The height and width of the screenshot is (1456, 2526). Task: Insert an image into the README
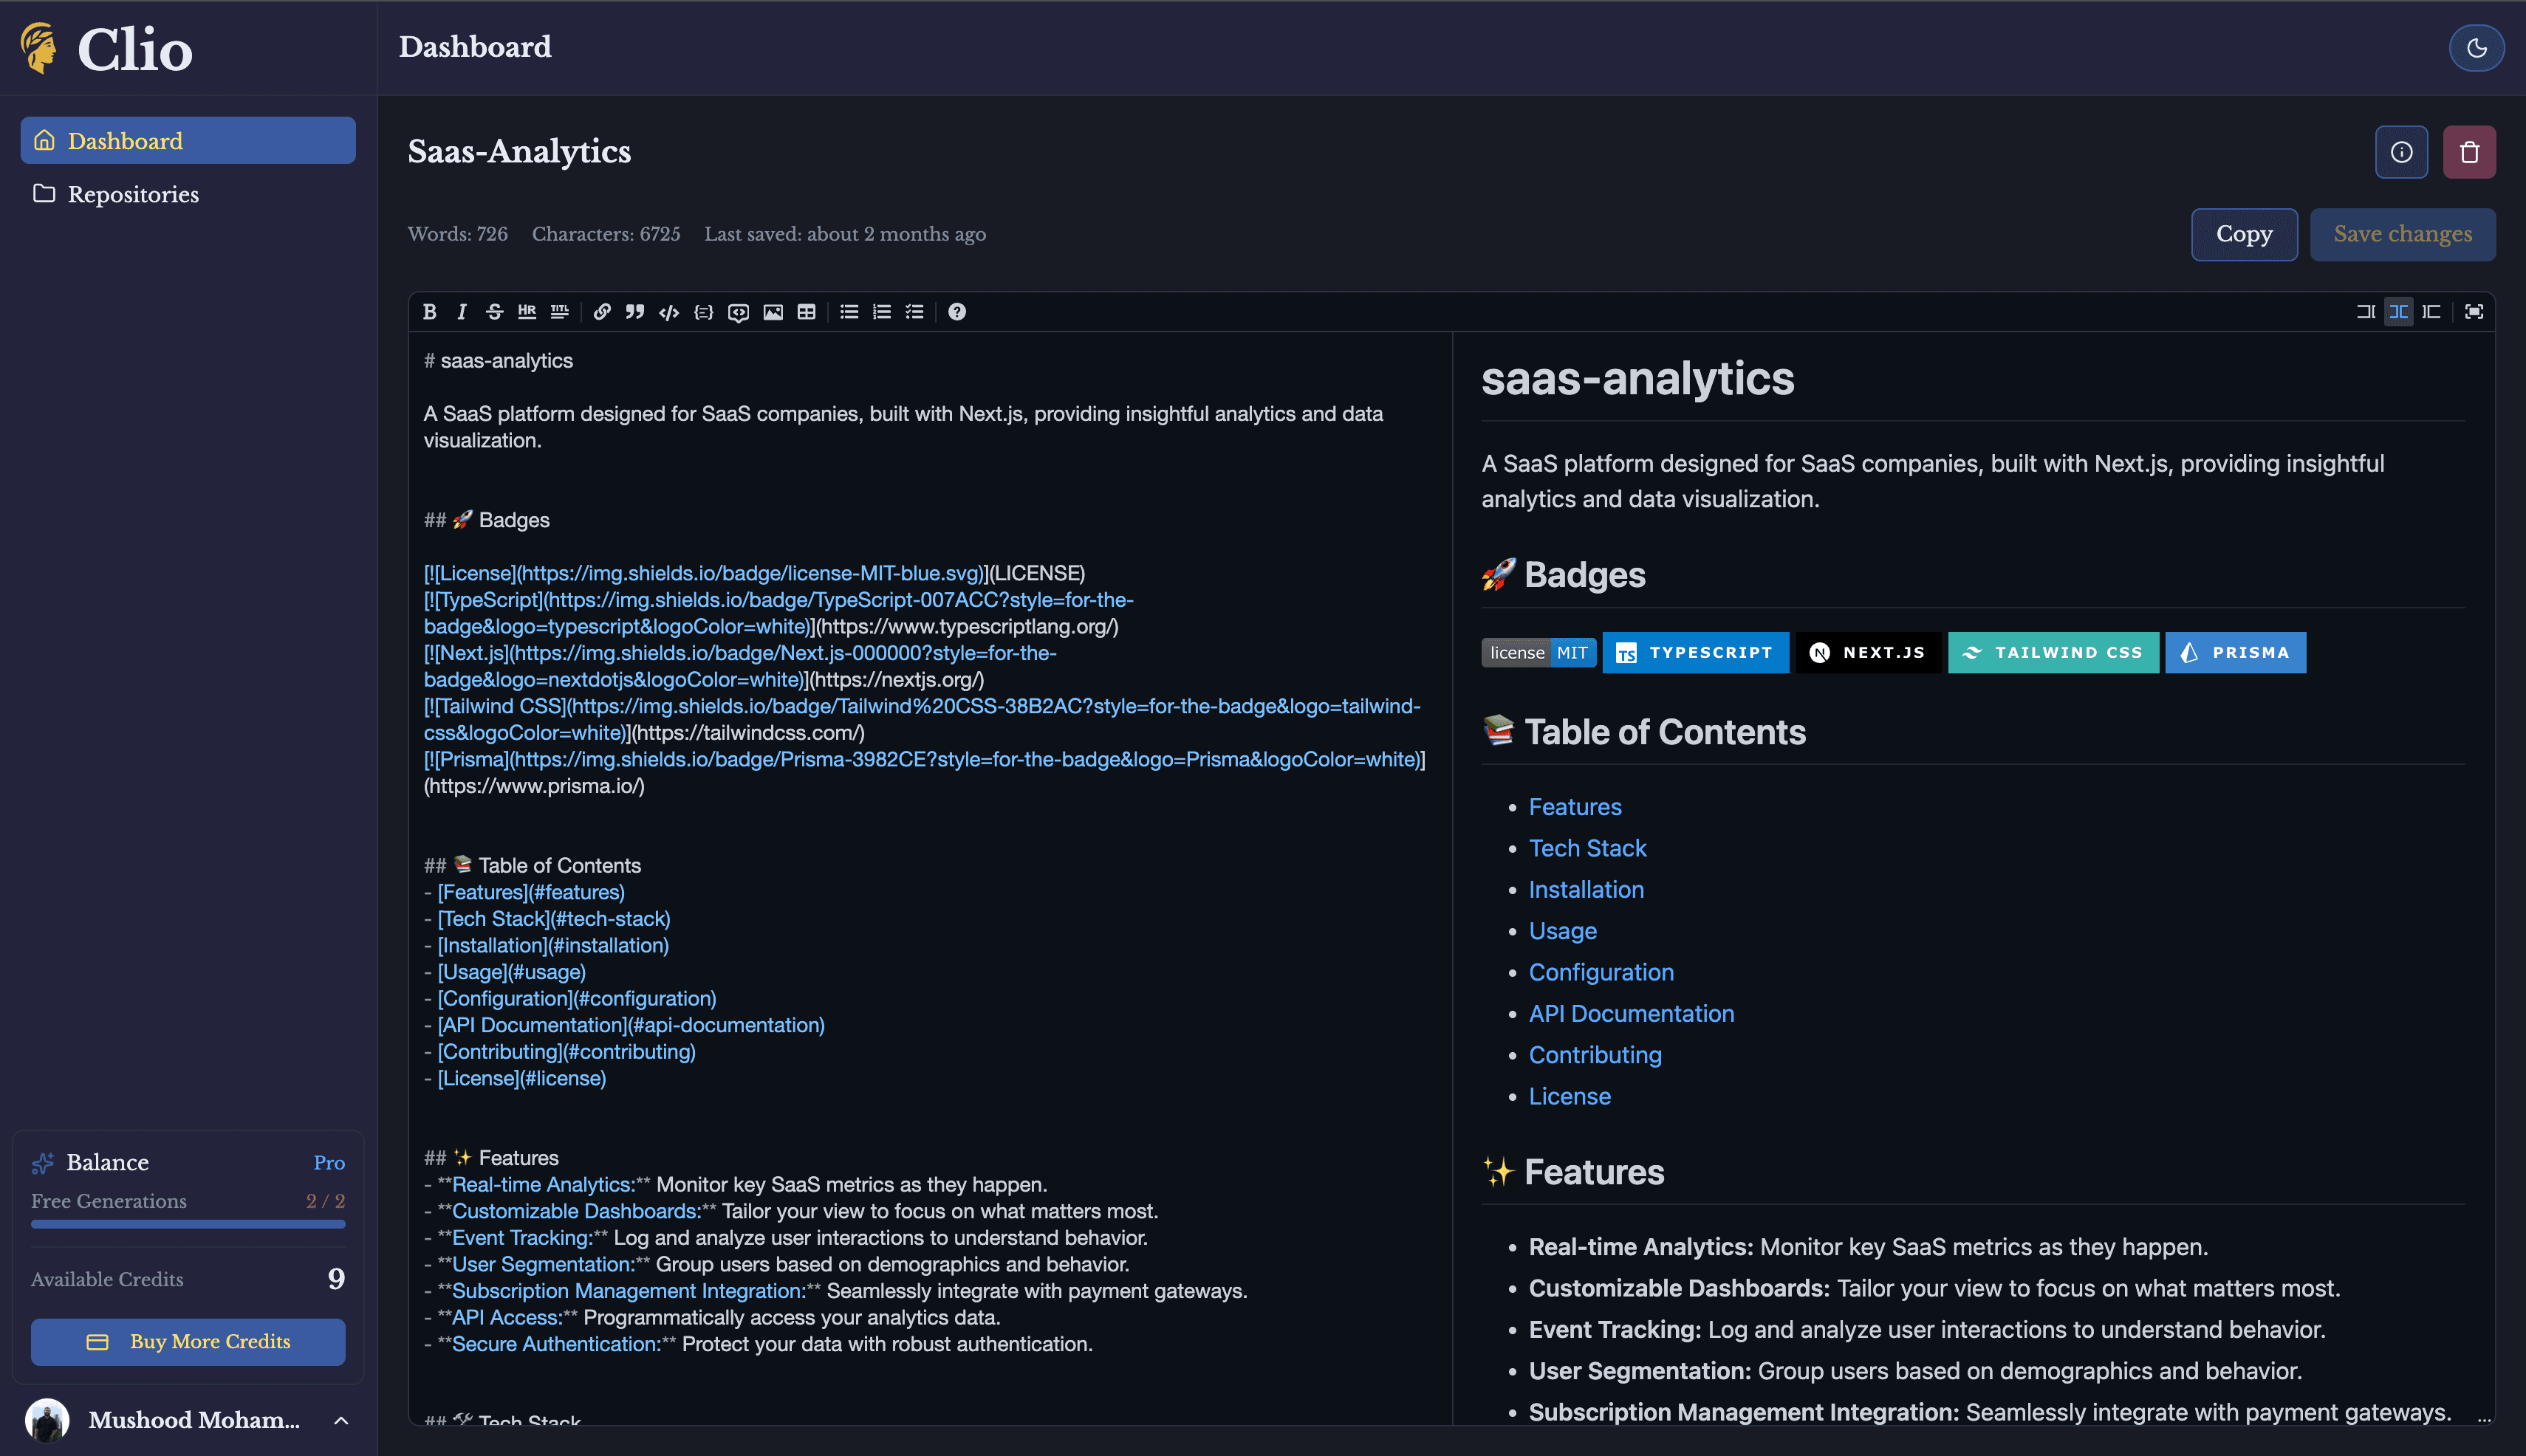tap(773, 311)
